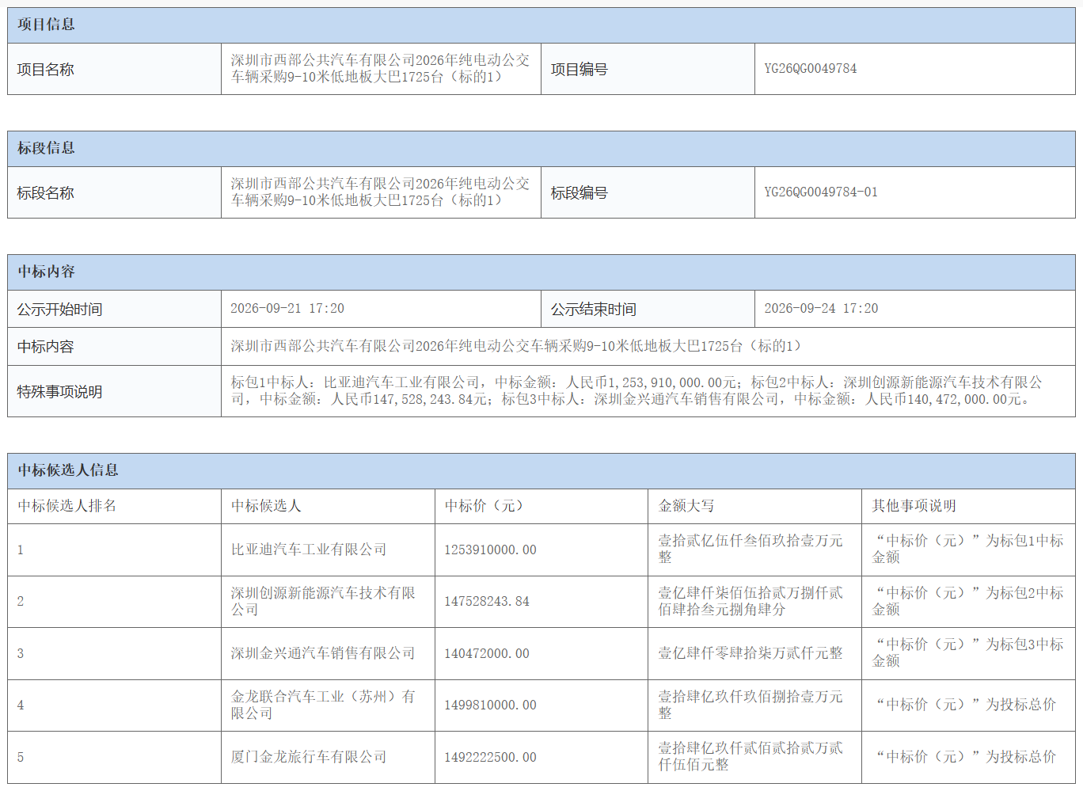Click the note for 标包1中标金额
Image resolution: width=1083 pixels, height=791 pixels.
[x=967, y=550]
